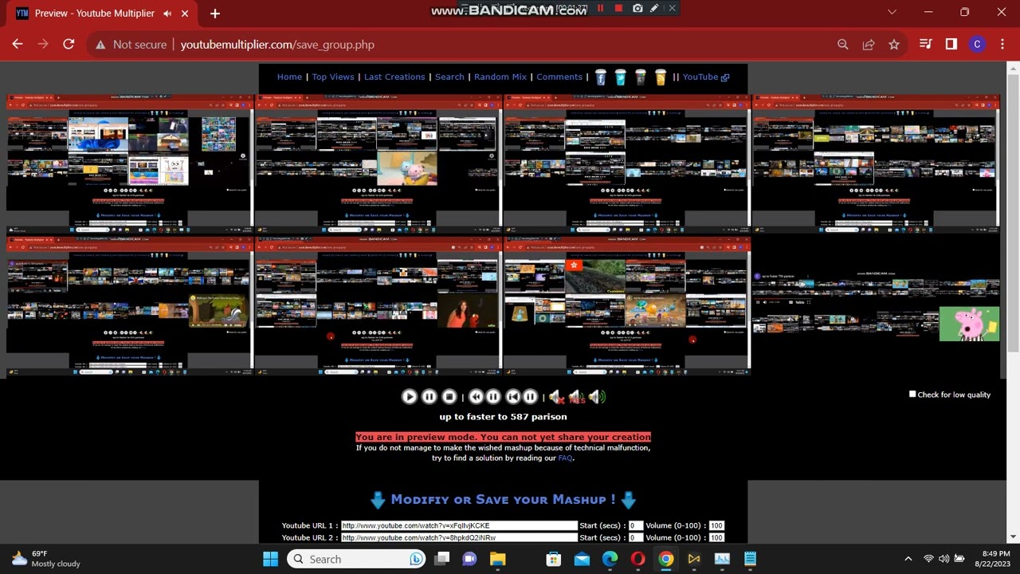Open Chrome three-dot menu

[x=1002, y=45]
